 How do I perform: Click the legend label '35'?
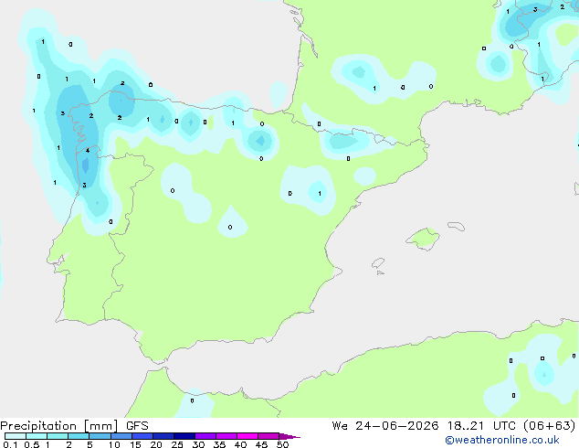point(220,444)
